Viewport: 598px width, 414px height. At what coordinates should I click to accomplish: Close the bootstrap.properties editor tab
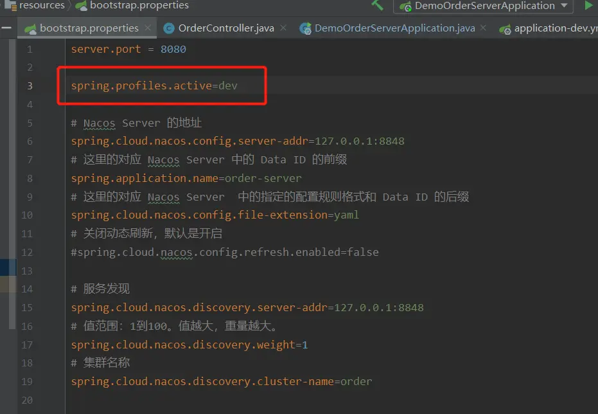click(148, 28)
